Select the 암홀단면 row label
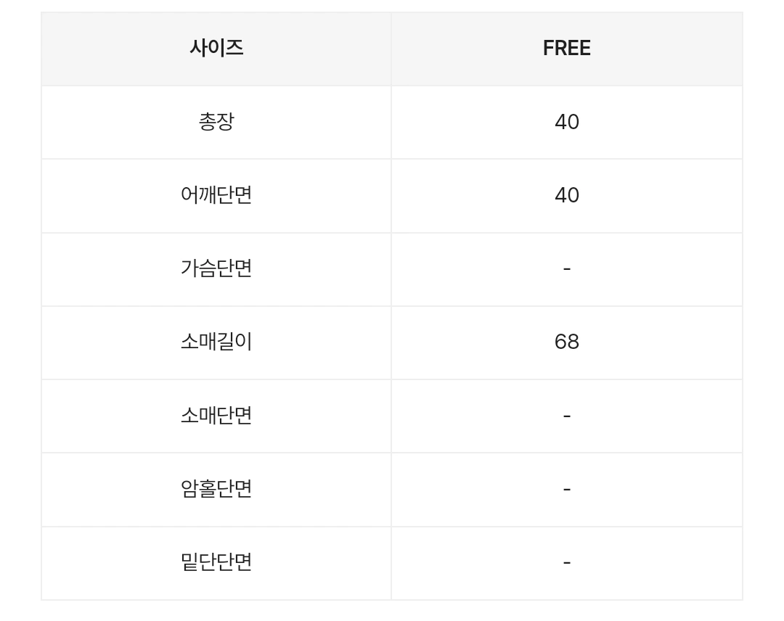784x621 pixels. pos(216,489)
